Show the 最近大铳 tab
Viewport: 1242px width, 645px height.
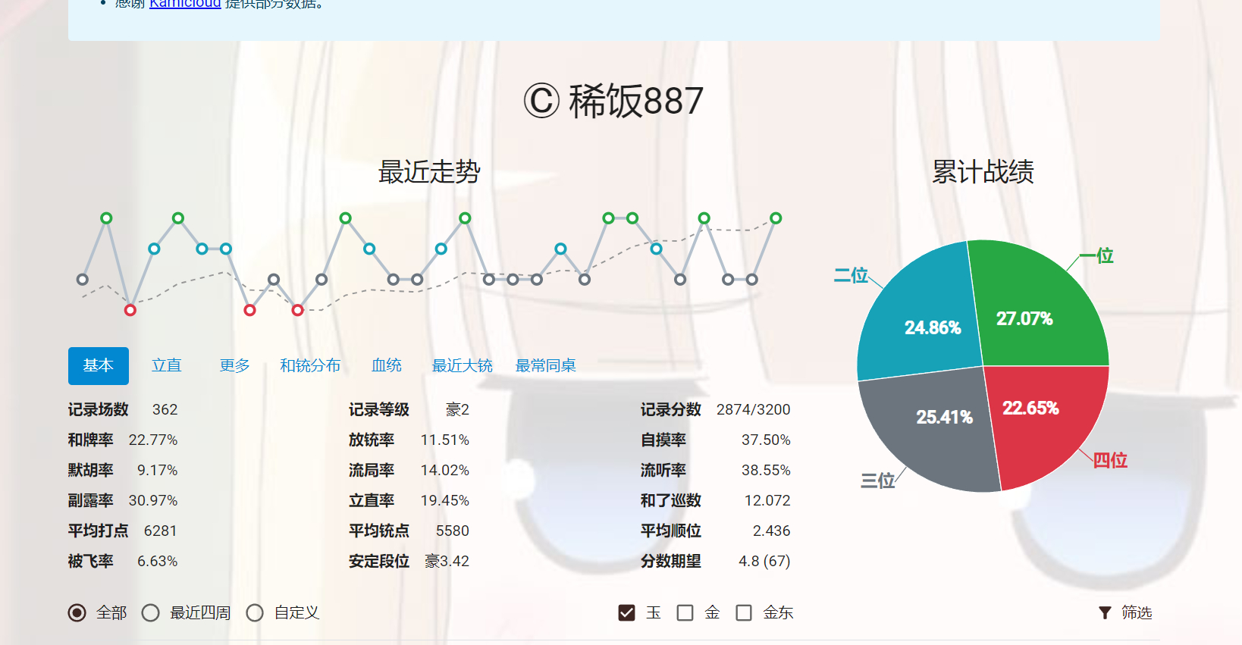pyautogui.click(x=463, y=366)
